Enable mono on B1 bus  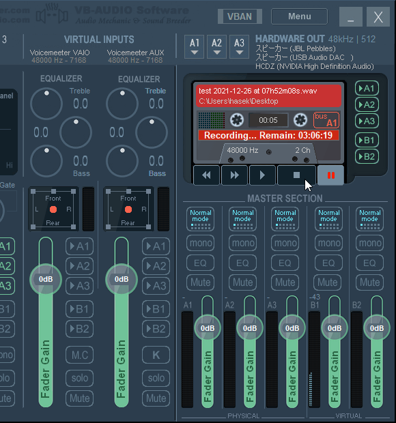328,243
